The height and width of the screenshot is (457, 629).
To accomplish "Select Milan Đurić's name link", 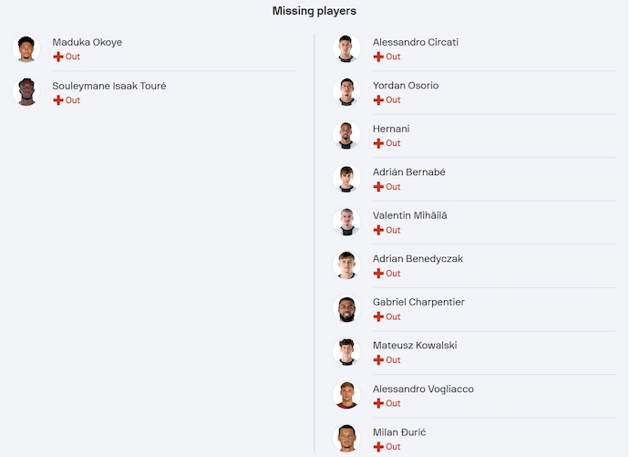I will [399, 432].
